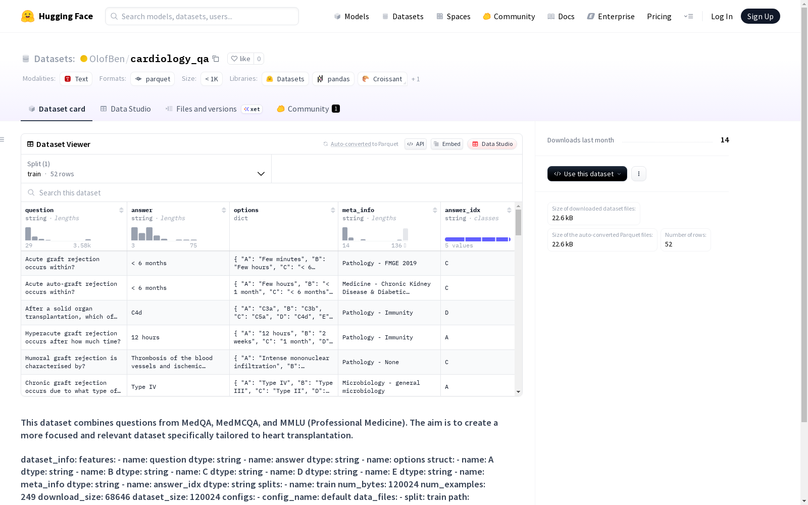
Task: Click the viewer scroll down arrow
Action: (518, 392)
